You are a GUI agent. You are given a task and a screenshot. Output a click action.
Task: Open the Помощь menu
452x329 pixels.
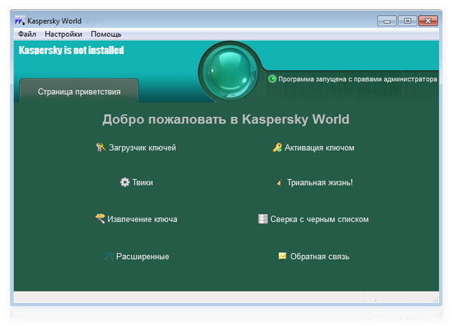click(105, 35)
